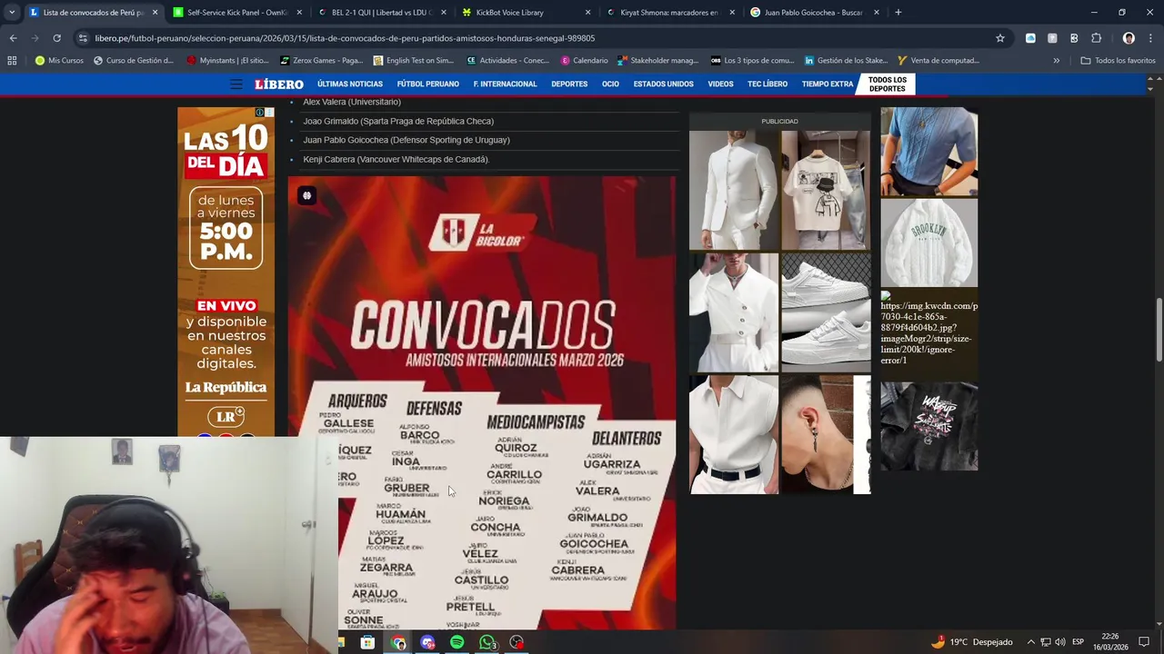Open the volume control in system tray
This screenshot has height=654, width=1164.
(1060, 642)
